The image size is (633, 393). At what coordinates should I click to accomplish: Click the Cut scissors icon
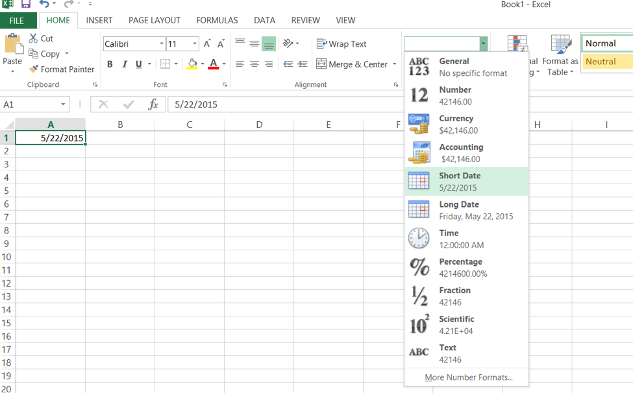(x=33, y=38)
